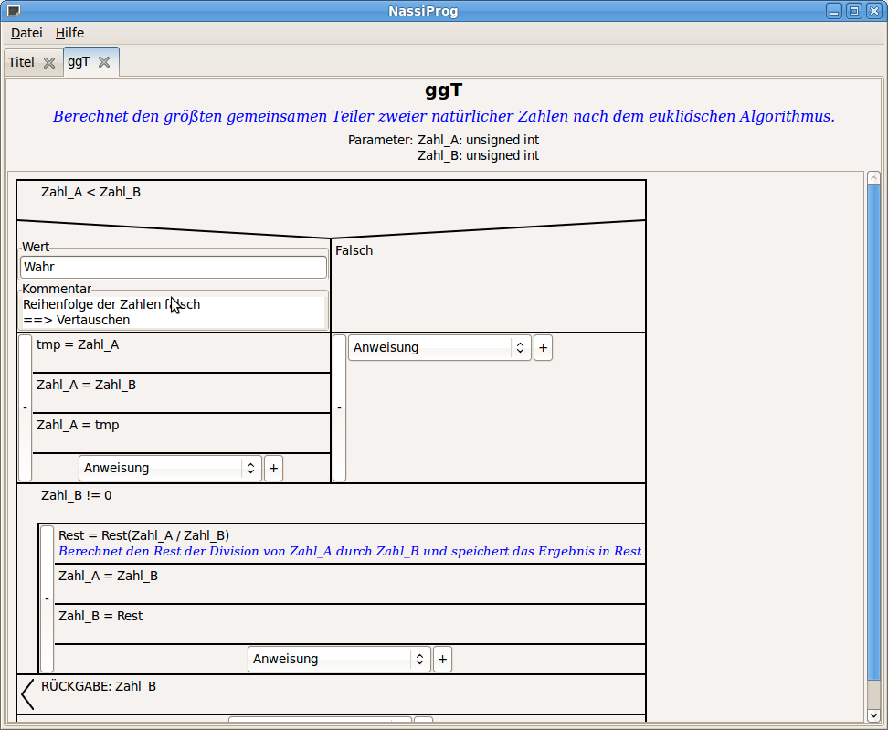
Task: Open the Anweisung dropdown below Zahl_B = Rest
Action: 339,660
